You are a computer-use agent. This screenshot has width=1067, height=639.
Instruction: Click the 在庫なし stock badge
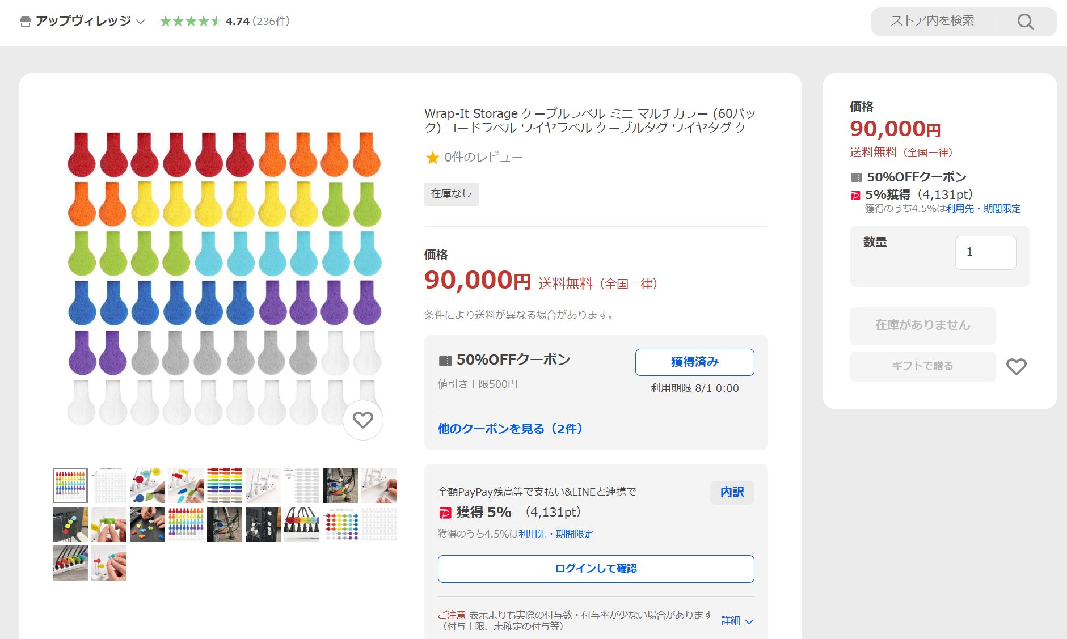click(451, 194)
